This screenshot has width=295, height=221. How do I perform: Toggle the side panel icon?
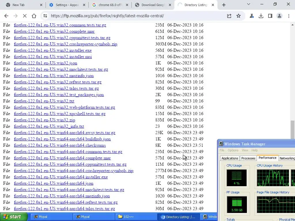(x=270, y=16)
